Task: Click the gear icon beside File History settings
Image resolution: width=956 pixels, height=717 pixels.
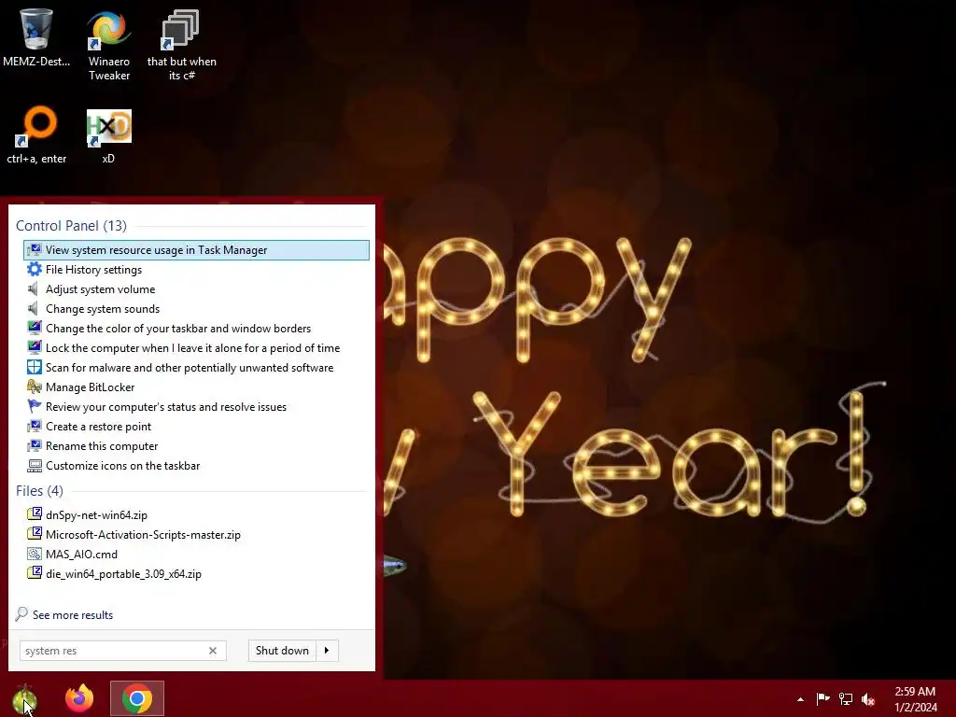Action: coord(35,269)
